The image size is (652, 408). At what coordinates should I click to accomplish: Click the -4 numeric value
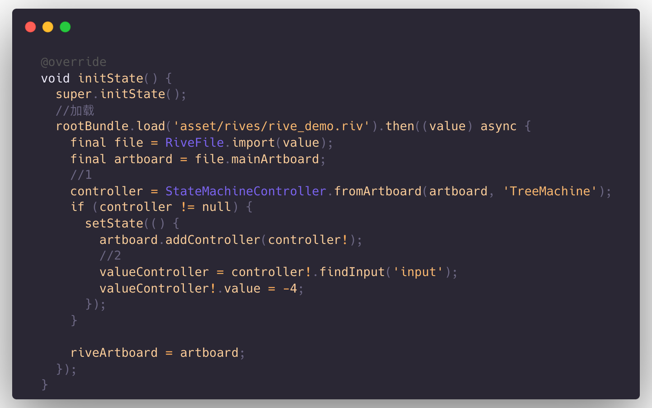coord(290,289)
